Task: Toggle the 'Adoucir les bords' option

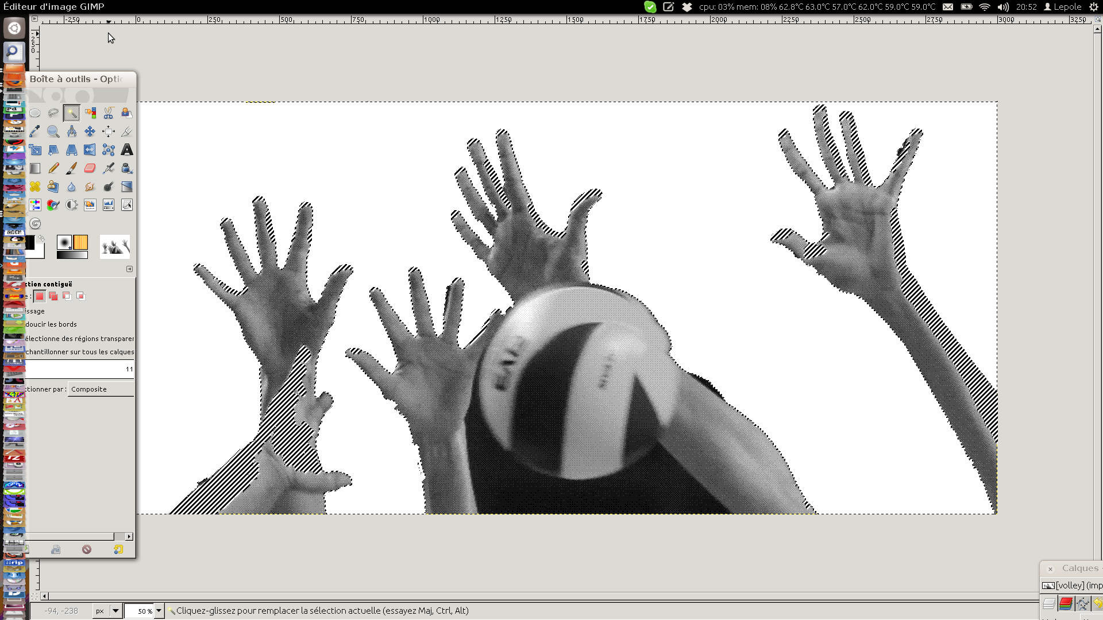Action: click(52, 324)
